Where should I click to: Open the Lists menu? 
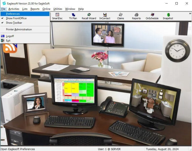point(25,9)
